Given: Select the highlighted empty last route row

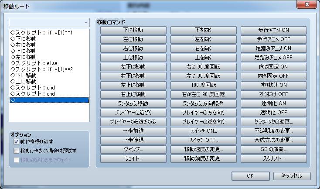Looking at the screenshot, I should [x=49, y=100].
